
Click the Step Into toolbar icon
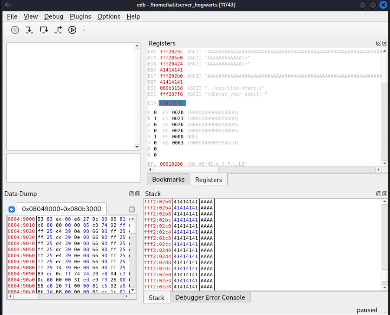pyautogui.click(x=29, y=30)
